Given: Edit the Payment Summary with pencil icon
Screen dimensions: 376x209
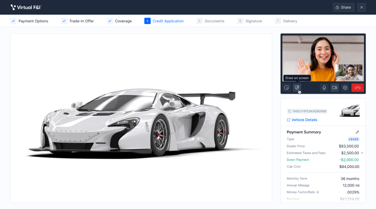Looking at the screenshot, I should pyautogui.click(x=357, y=132).
